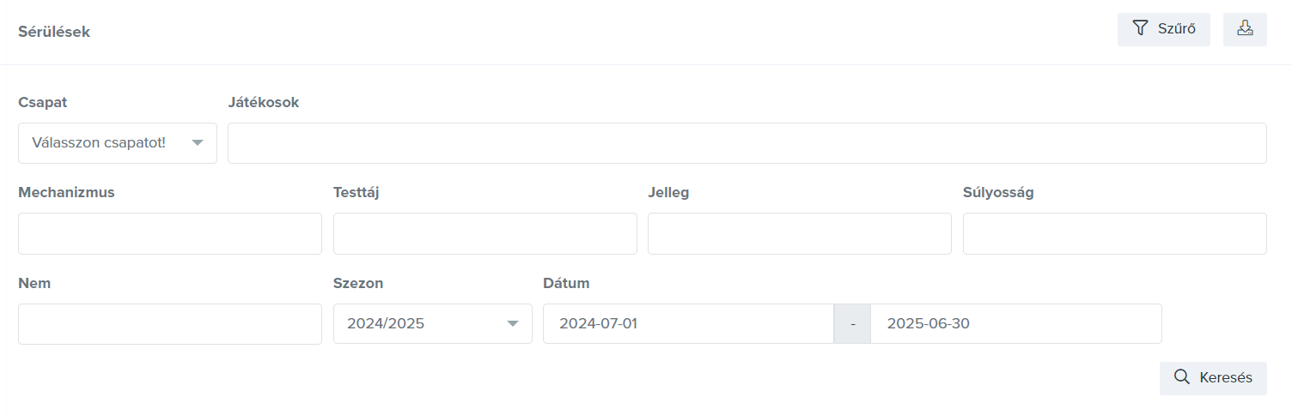Image resolution: width=1292 pixels, height=415 pixels.
Task: Click the funnel icon beside Szűrő
Action: pos(1140,28)
